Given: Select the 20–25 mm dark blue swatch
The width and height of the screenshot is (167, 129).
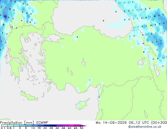Looking at the screenshot, I should point(47,126).
